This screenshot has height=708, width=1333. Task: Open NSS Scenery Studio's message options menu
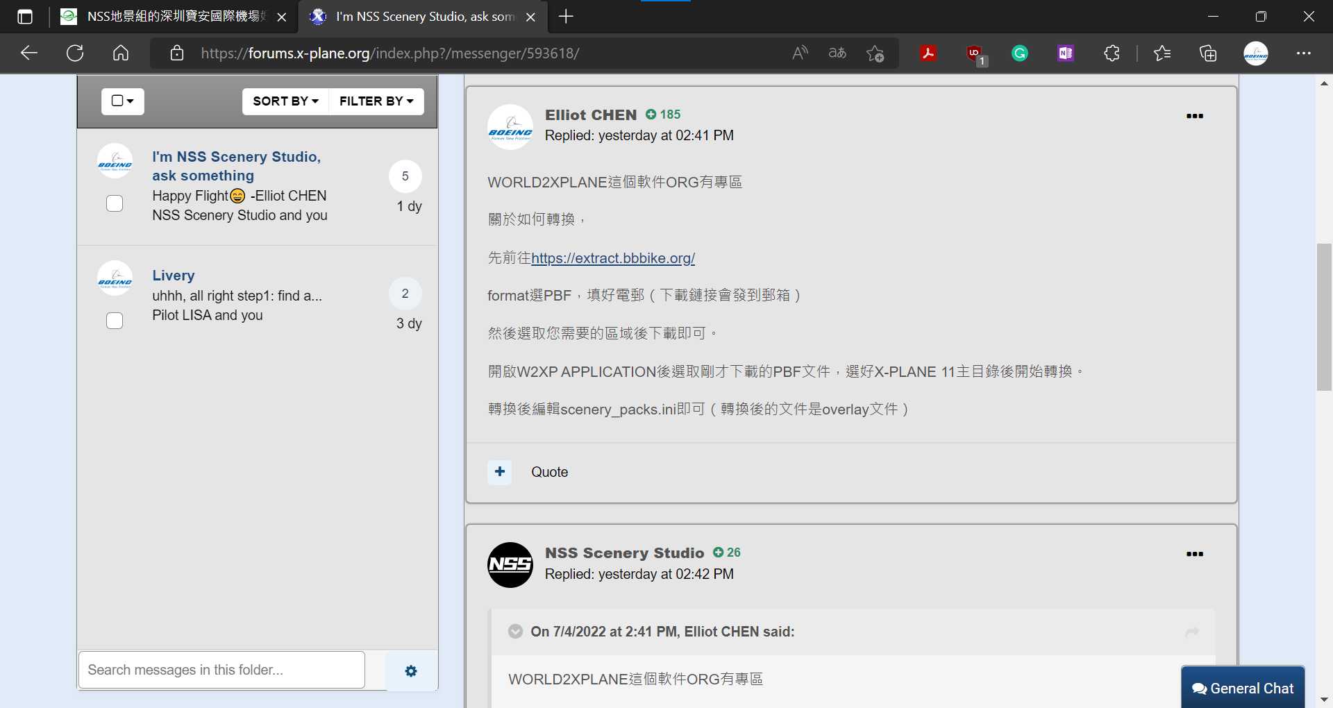pyautogui.click(x=1195, y=554)
